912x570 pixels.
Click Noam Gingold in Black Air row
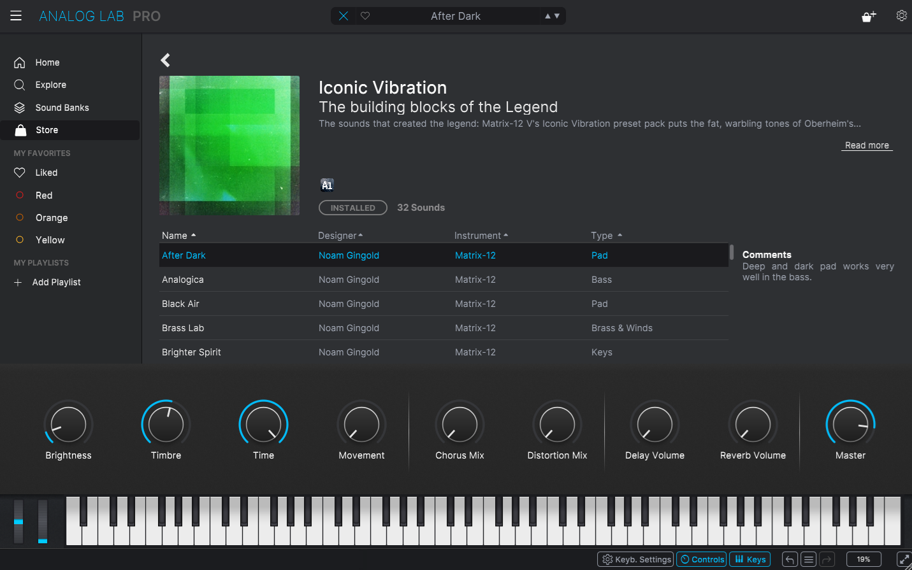click(349, 304)
